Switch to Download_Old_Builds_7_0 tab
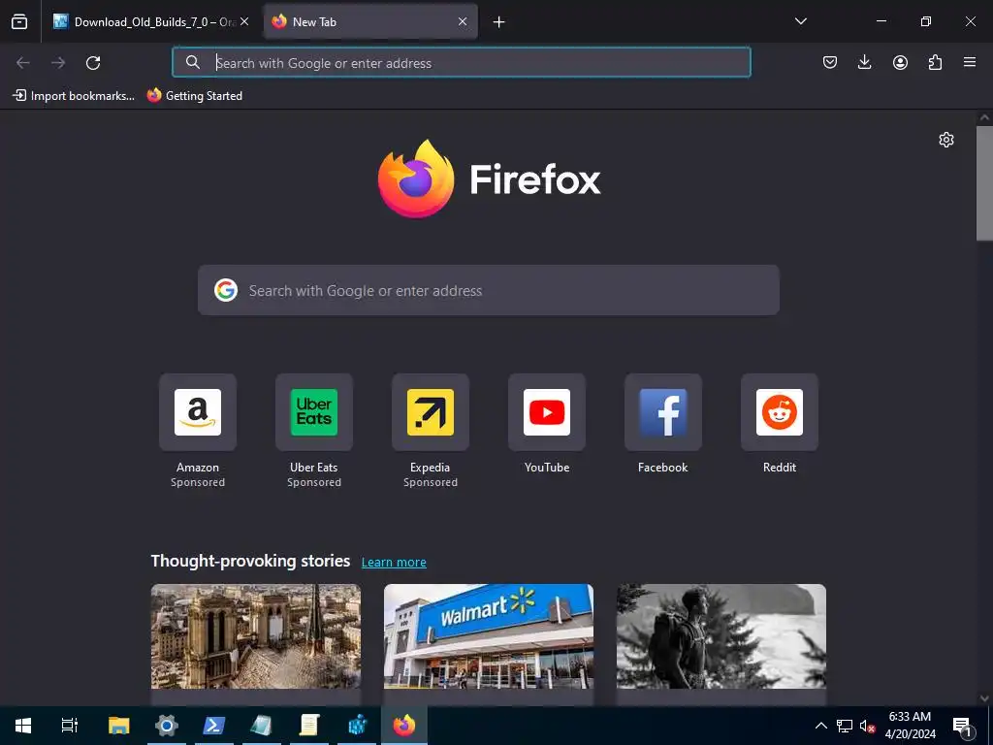 151,21
